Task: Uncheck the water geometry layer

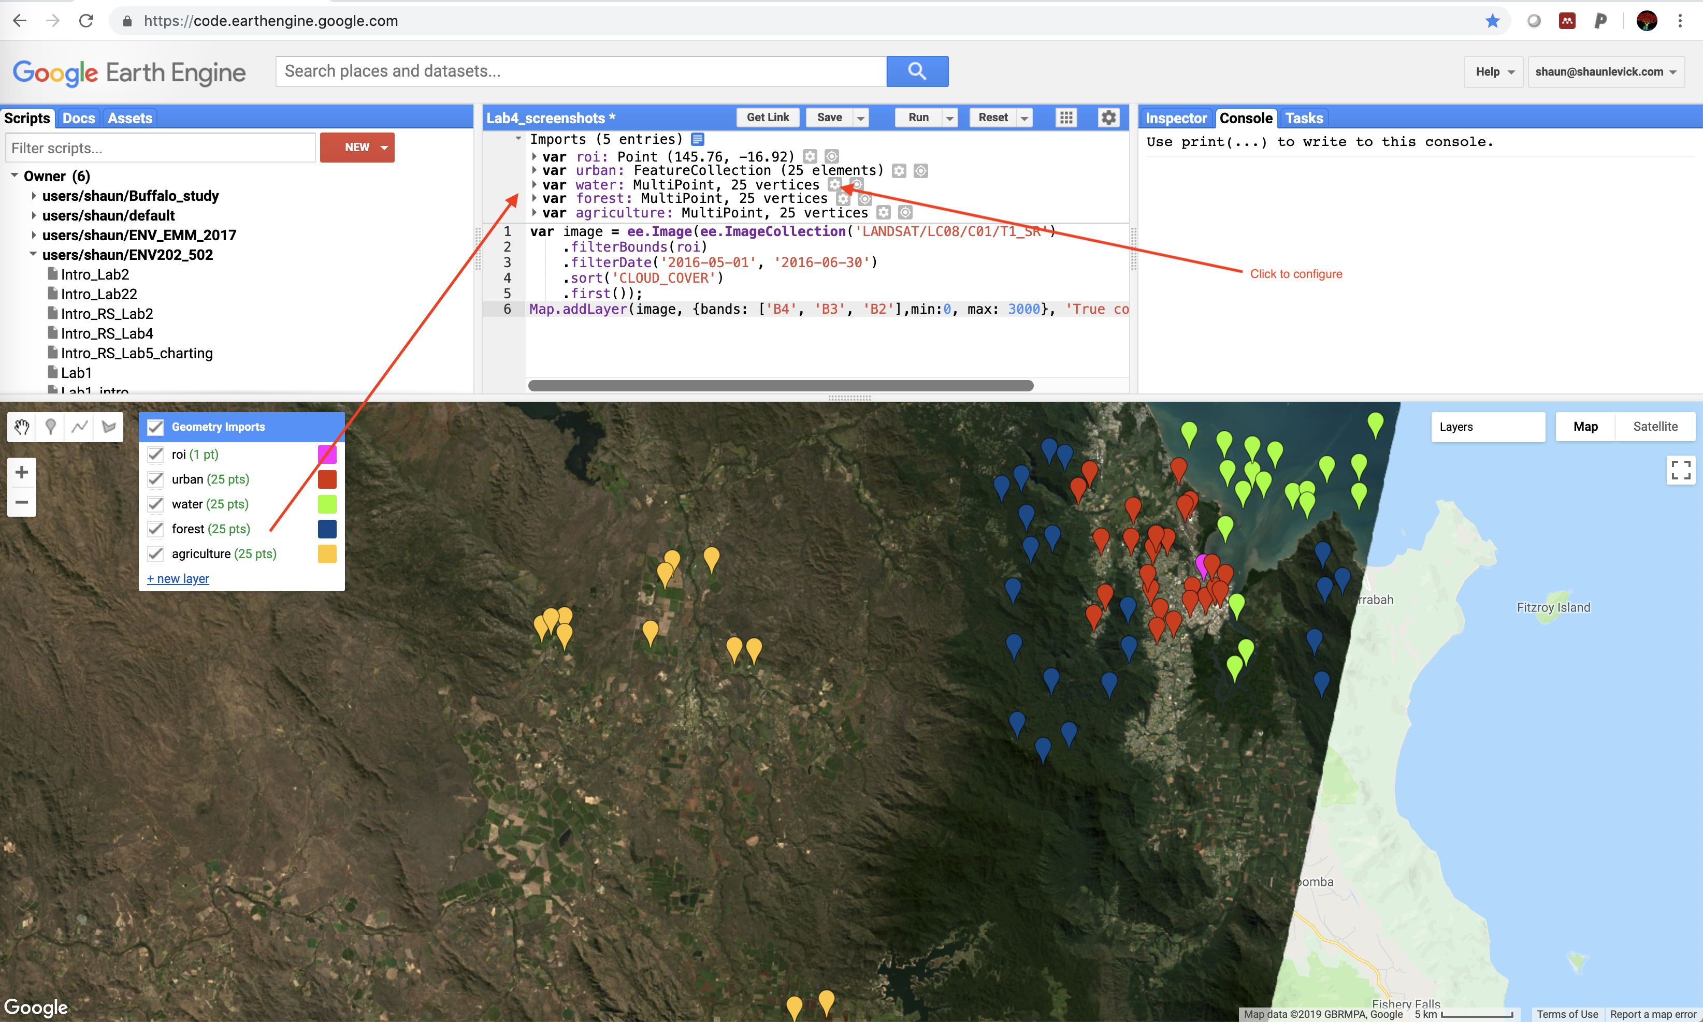Action: (x=156, y=504)
